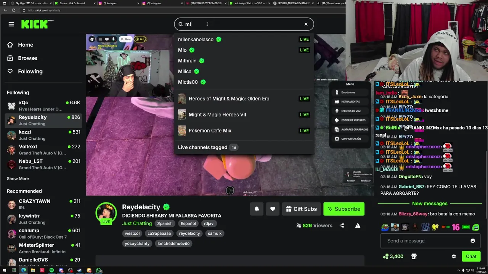Click the report warning triangle icon
Image resolution: width=488 pixels, height=274 pixels.
point(358,226)
